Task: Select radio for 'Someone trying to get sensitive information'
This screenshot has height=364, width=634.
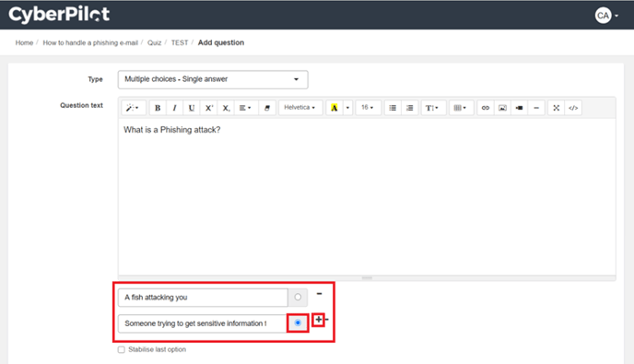Action: (x=298, y=323)
